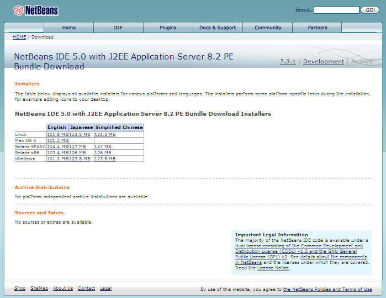
Task: Download Linux Simplified Chinese 124.5 MB installer
Action: (105, 134)
